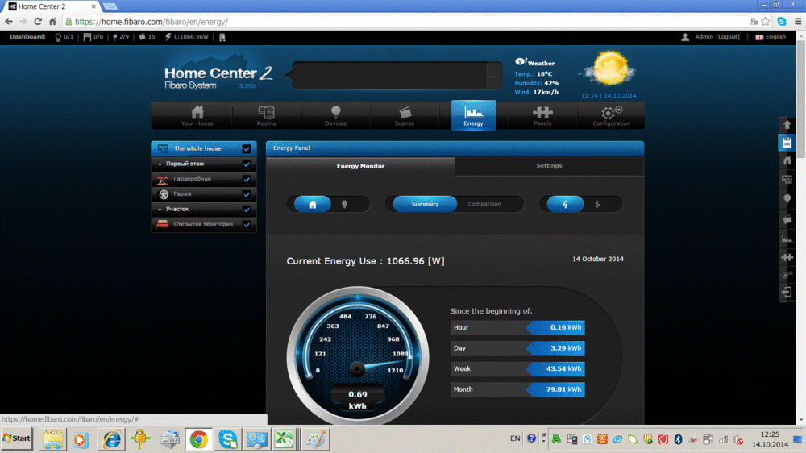Switch energy display to cost ($)
Viewport: 806px width, 453px height.
pos(597,205)
